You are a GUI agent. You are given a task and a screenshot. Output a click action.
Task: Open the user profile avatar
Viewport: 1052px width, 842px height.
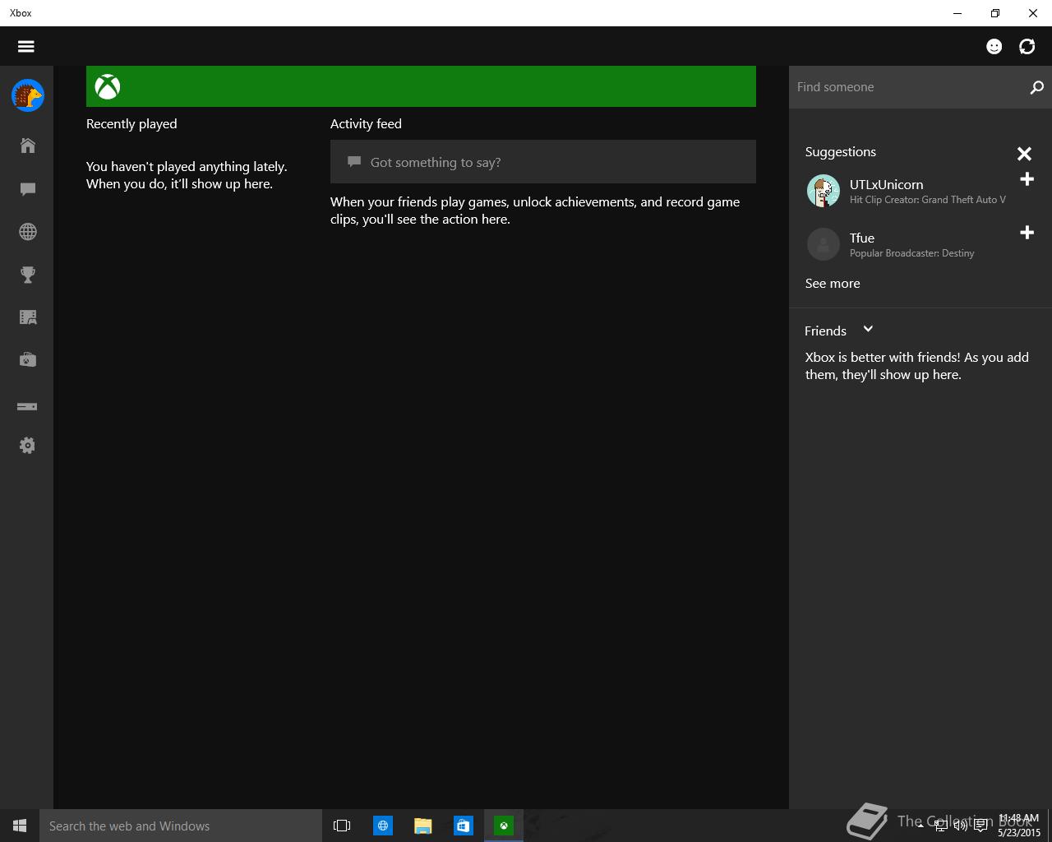(x=27, y=95)
